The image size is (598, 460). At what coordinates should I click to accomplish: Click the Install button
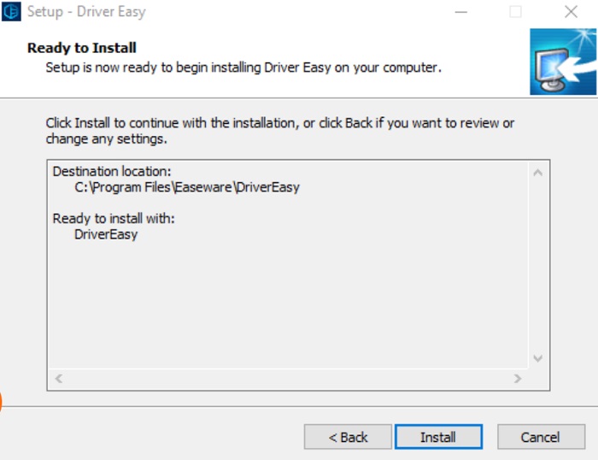click(438, 437)
